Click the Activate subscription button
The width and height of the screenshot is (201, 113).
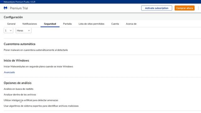click(x=157, y=8)
